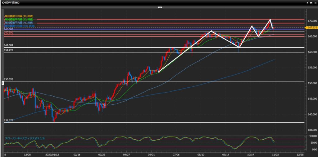318x157 pixels.
Task: Click the 10/19 date on time axis
Action: point(250,154)
